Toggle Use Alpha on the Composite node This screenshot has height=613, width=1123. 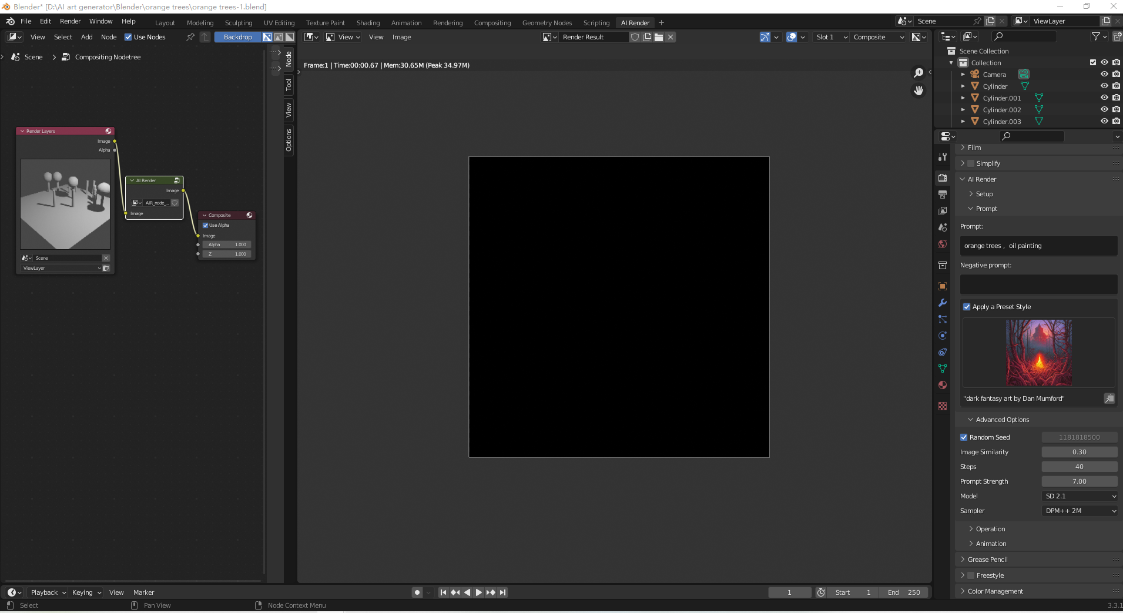(x=205, y=225)
